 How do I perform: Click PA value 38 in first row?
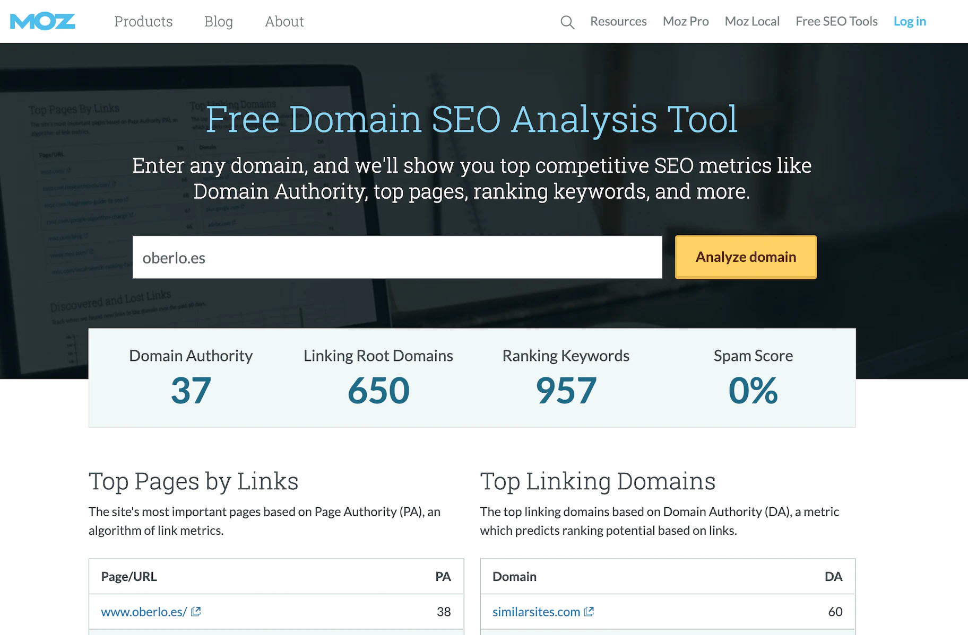point(444,612)
